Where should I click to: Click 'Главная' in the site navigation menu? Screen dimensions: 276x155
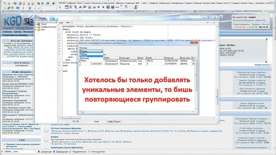[x=7, y=31]
